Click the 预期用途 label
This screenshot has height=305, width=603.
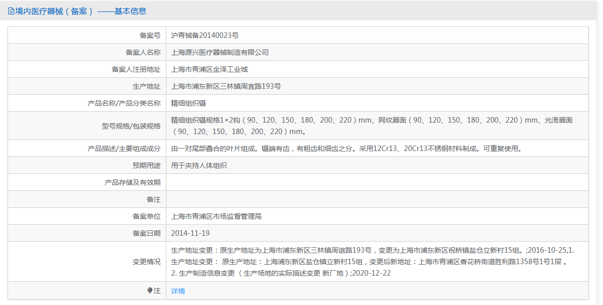point(146,165)
